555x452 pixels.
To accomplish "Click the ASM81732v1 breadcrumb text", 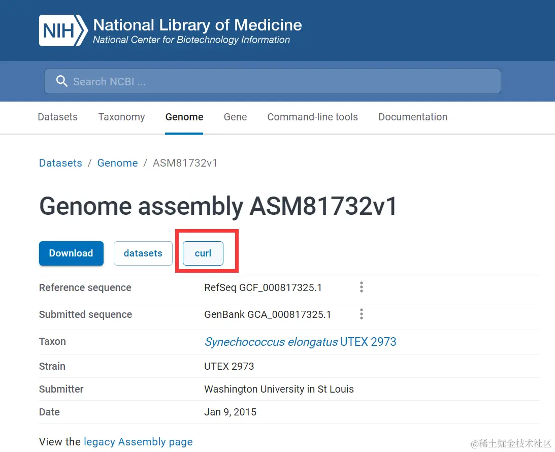I will [185, 163].
